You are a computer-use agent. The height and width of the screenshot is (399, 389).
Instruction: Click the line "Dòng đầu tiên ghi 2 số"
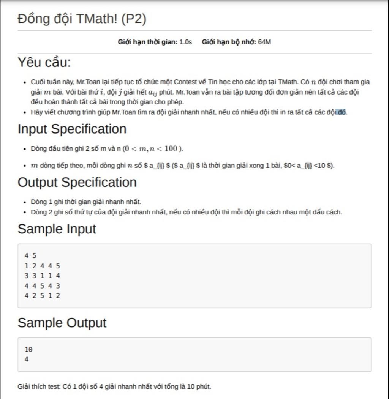[x=107, y=148]
